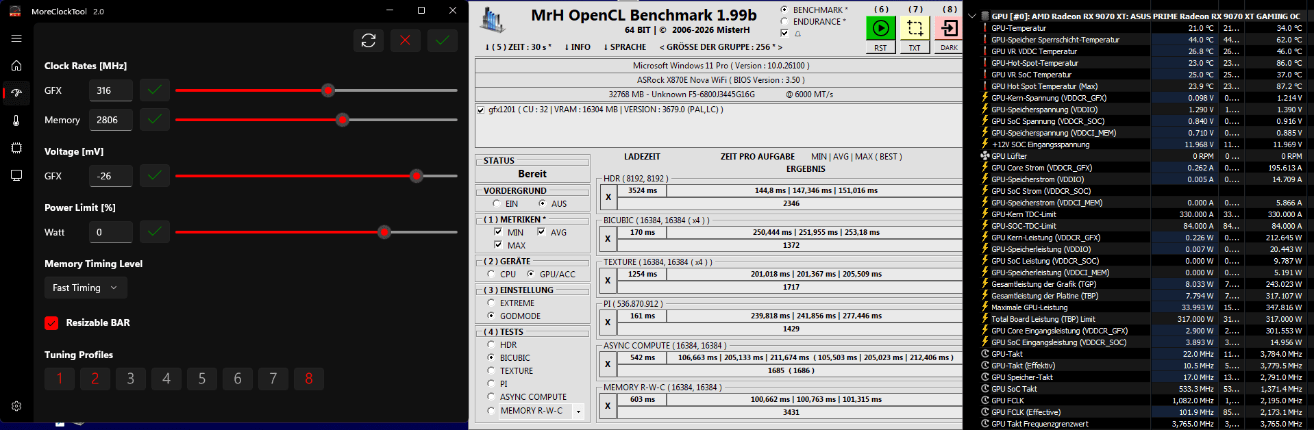
Task: Load tuning profile 8
Action: click(309, 379)
